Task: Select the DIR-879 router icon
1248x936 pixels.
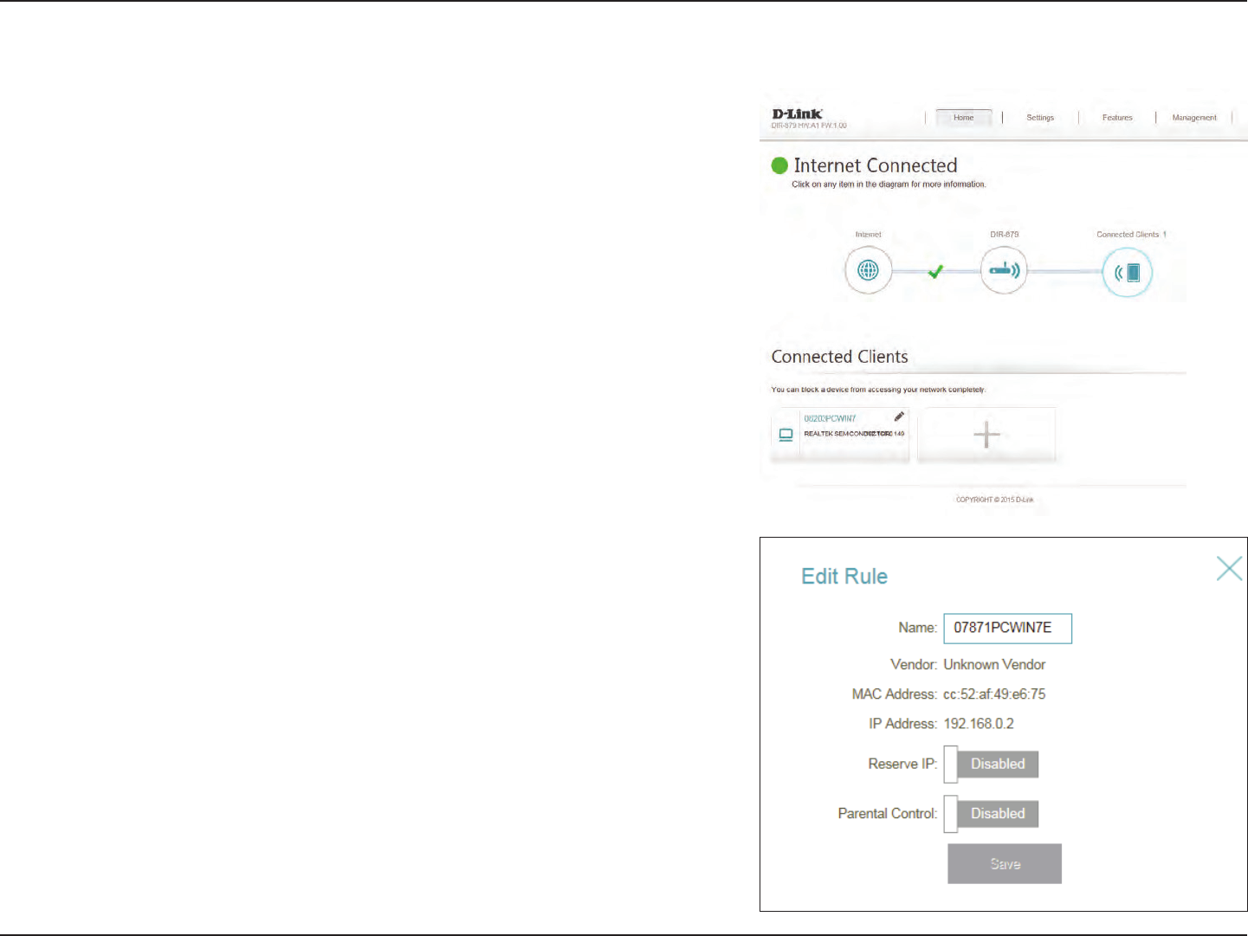Action: [x=1004, y=270]
